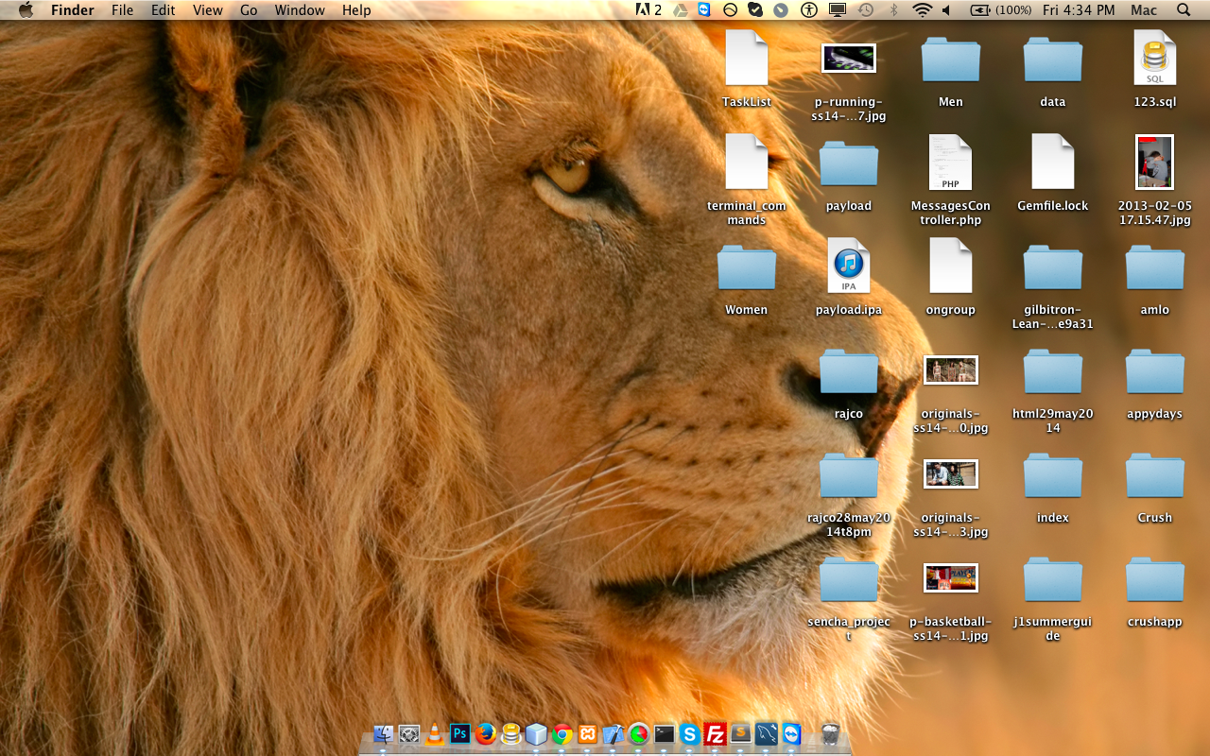This screenshot has width=1210, height=756.
Task: Open FileZilla from the dock
Action: (x=716, y=734)
